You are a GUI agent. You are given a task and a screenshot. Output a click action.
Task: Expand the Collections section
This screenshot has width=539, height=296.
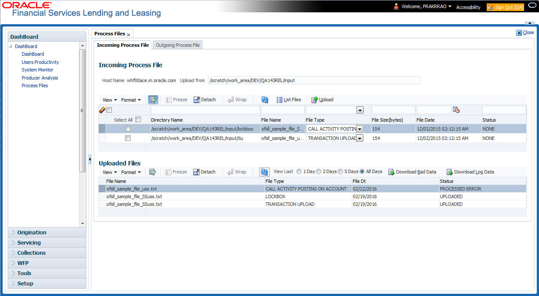[x=47, y=253]
